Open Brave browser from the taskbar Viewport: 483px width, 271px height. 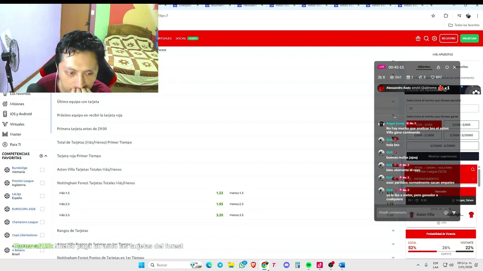point(253,265)
